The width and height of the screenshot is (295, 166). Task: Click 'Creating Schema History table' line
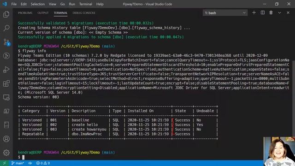[104, 28]
